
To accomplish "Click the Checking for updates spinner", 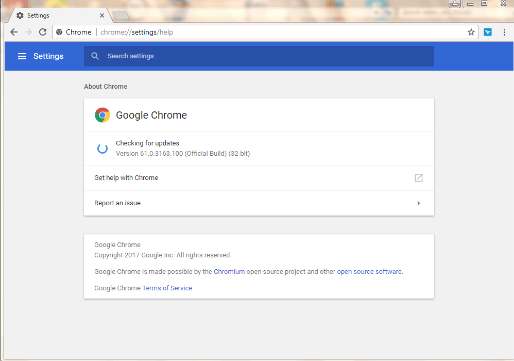I will point(102,149).
